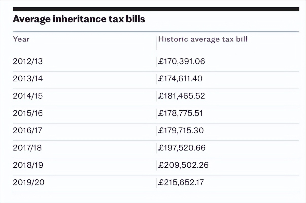This screenshot has height=203, width=306.
Task: Click the 2014/15 year row label
Action: pyautogui.click(x=28, y=96)
